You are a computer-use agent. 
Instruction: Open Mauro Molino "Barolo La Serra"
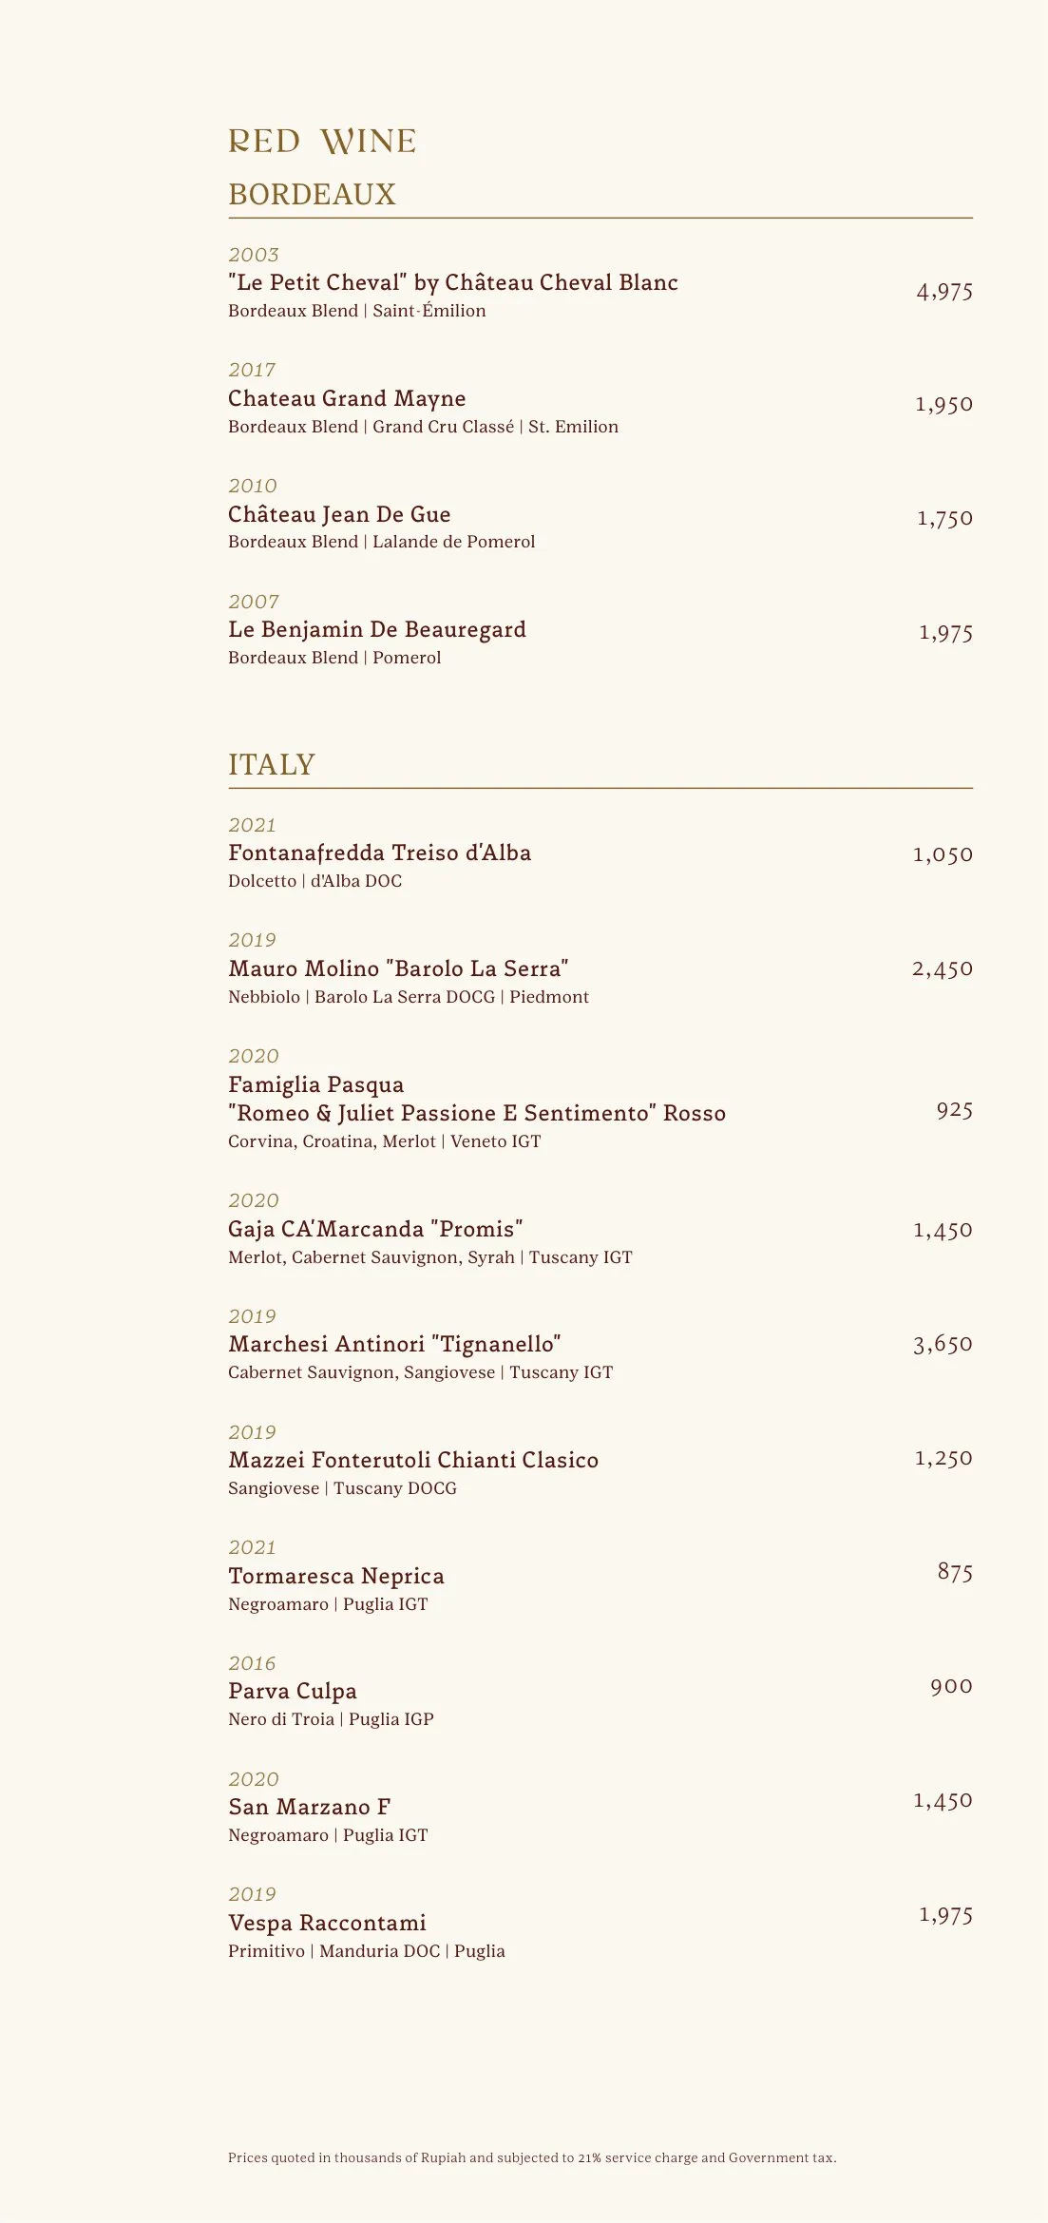(398, 968)
